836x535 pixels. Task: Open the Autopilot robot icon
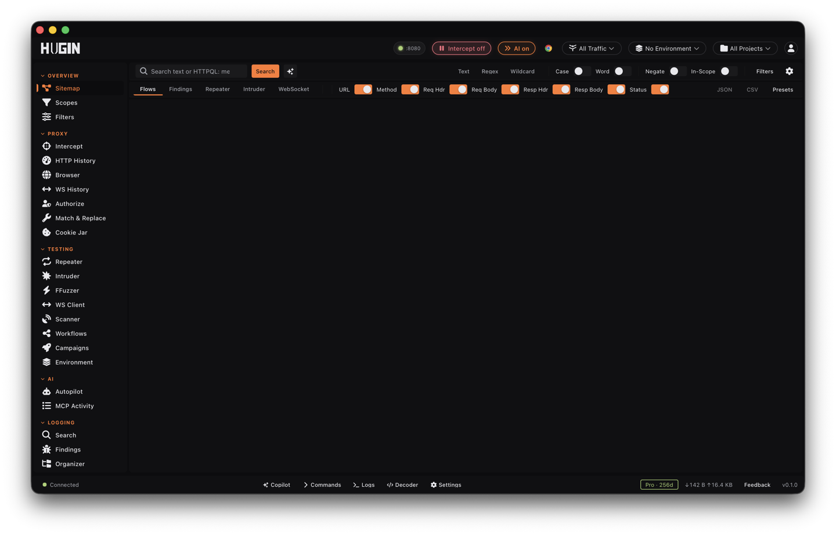46,392
